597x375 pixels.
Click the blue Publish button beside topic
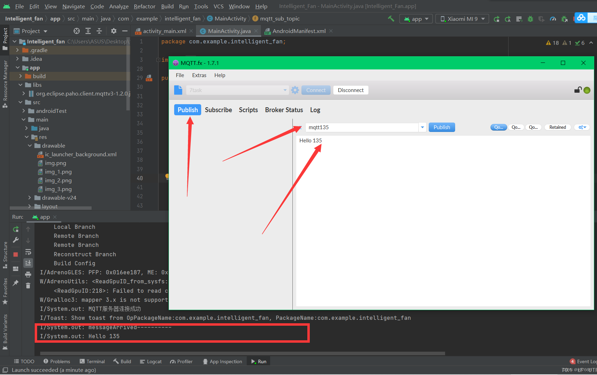pos(442,127)
